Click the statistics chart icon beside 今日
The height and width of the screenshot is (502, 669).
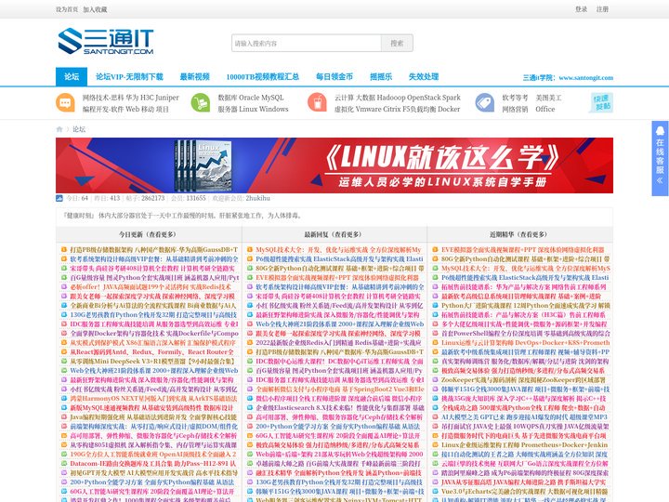click(59, 198)
